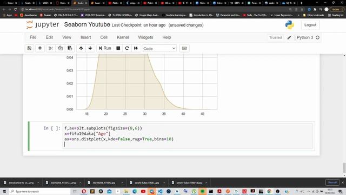Open the File menu
This screenshot has height=195, width=346.
click(x=33, y=37)
